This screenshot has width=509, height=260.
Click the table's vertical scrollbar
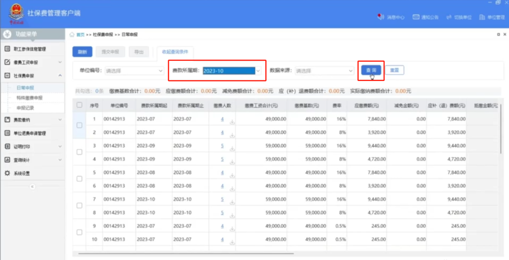pos(501,128)
